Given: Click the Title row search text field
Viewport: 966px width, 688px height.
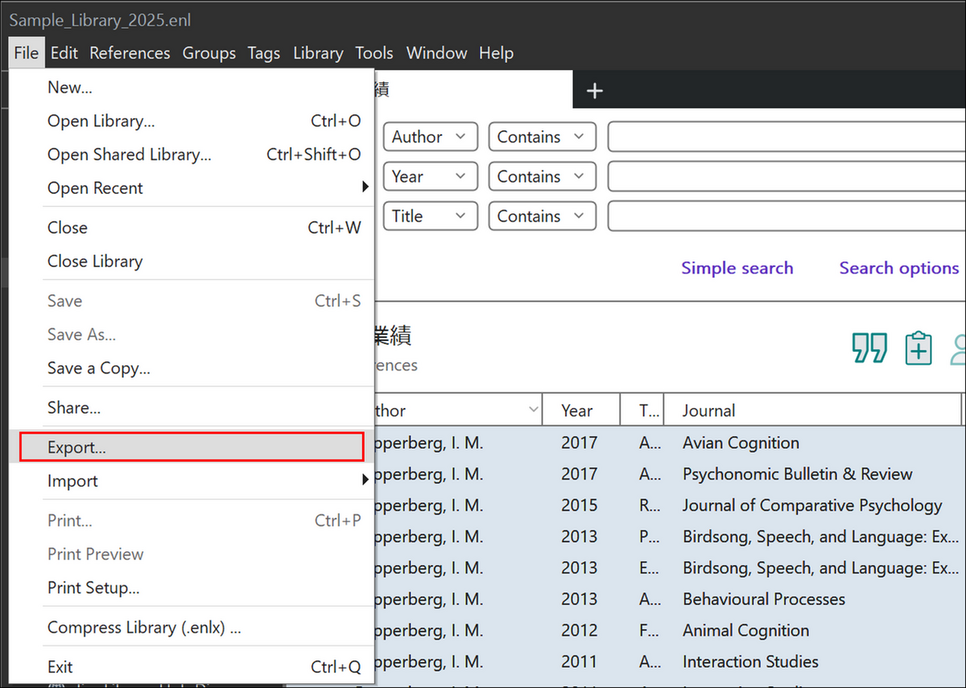Looking at the screenshot, I should [786, 216].
